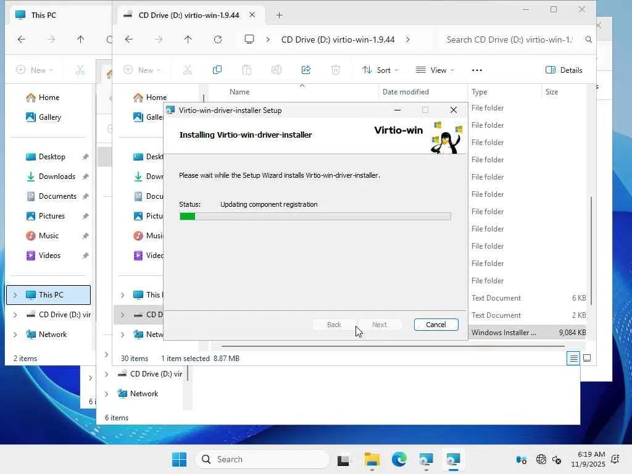
Task: Cancel the Virtio-win driver installation
Action: click(436, 325)
